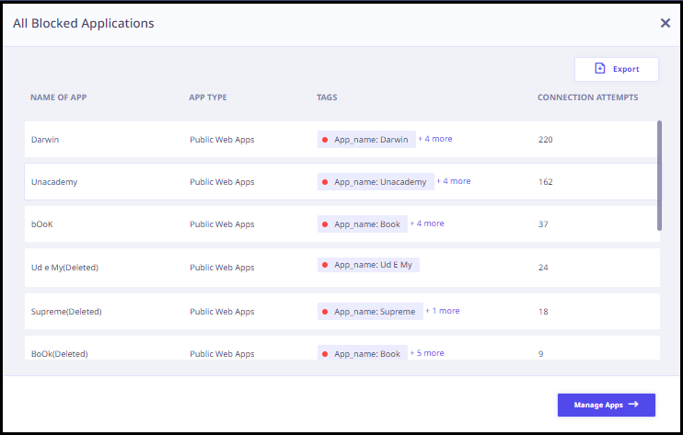The image size is (683, 435).
Task: Click connection attempts value 220
Action: [x=545, y=140]
